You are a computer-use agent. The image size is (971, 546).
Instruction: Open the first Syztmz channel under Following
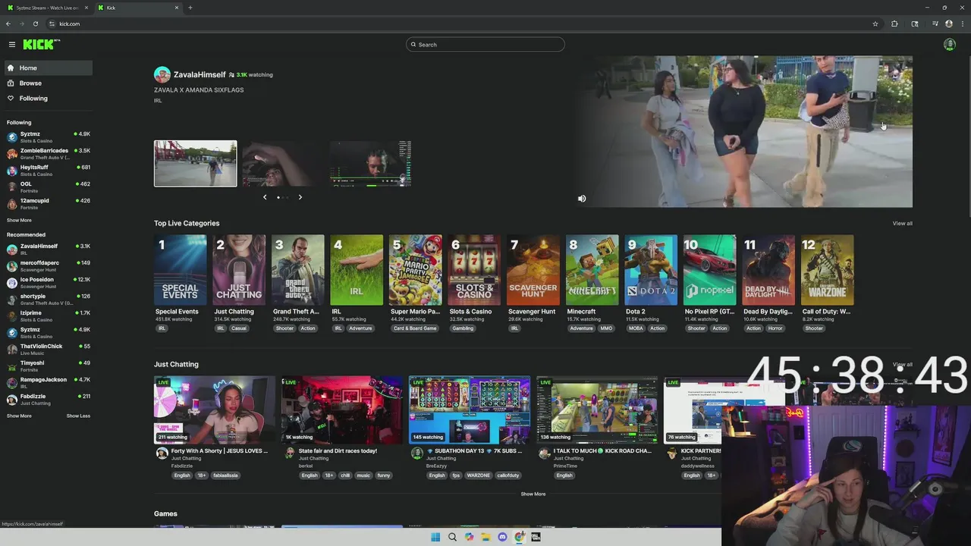click(x=49, y=137)
